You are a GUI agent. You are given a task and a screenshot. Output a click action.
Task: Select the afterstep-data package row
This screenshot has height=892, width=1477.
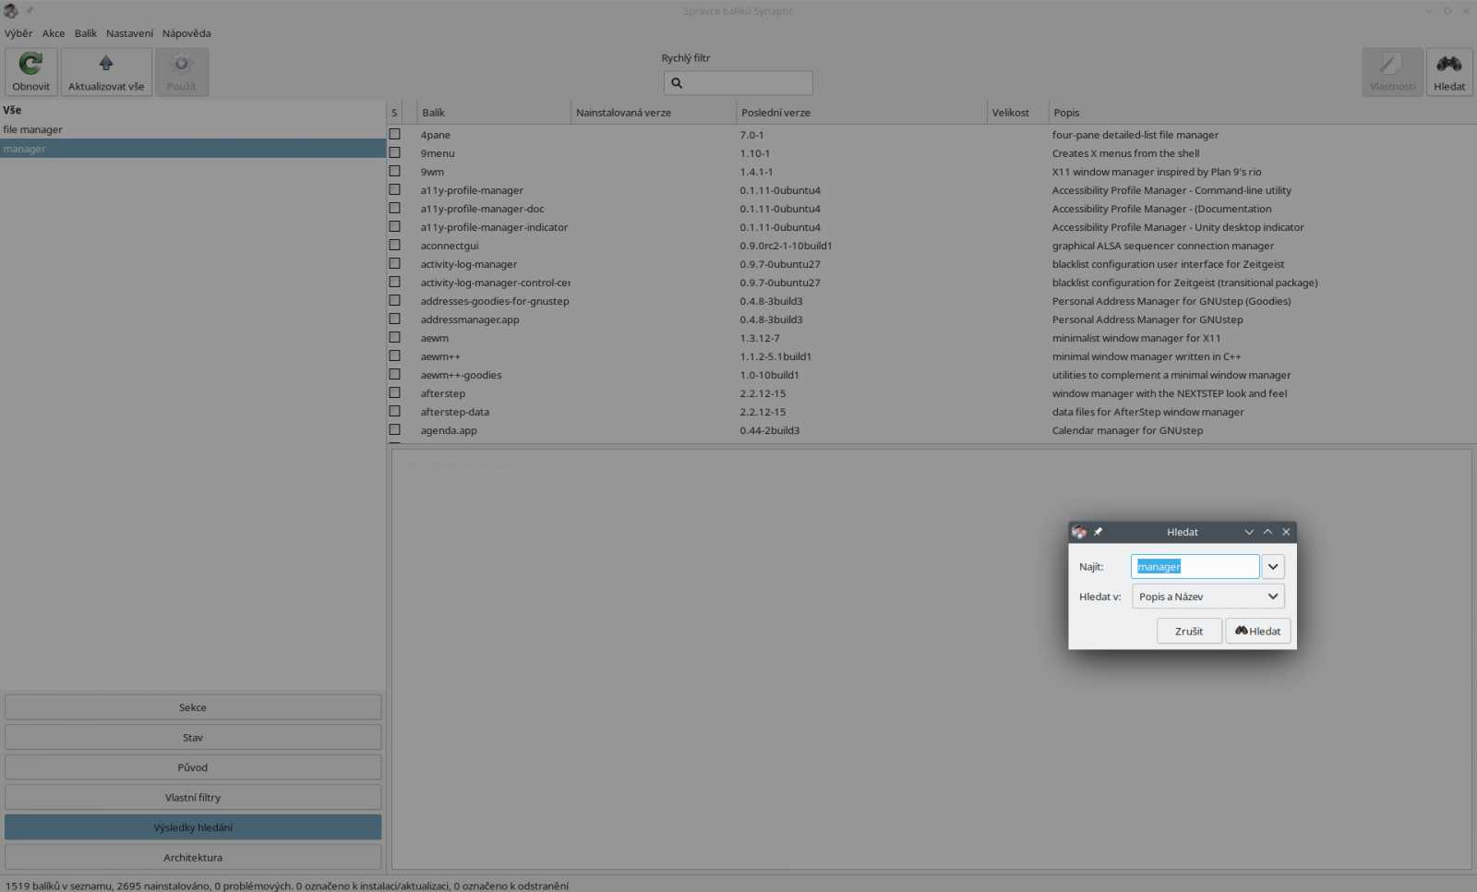[x=931, y=412]
